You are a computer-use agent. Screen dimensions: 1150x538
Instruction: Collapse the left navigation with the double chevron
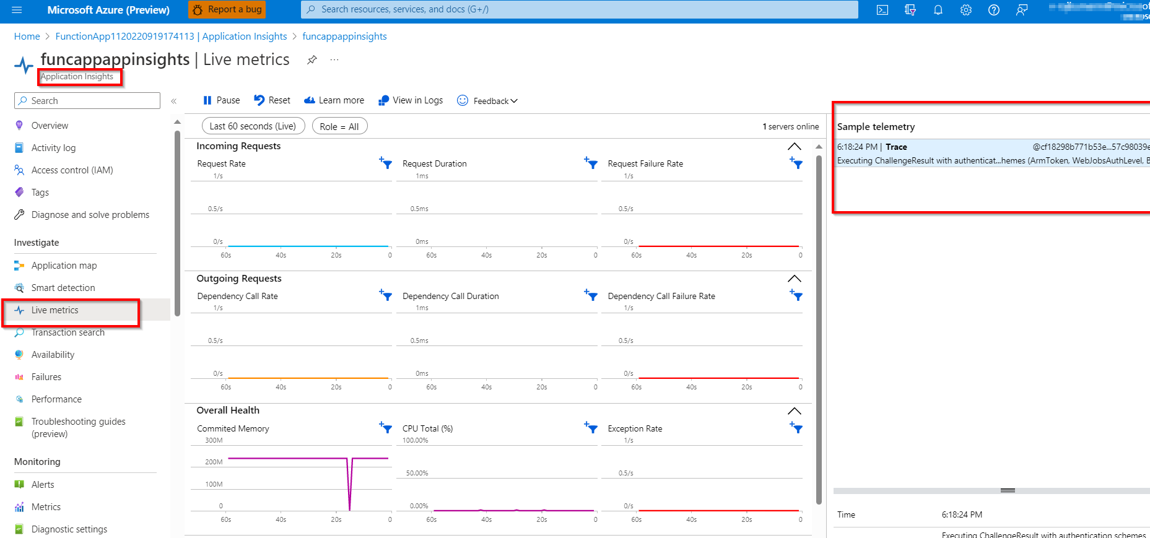174,101
